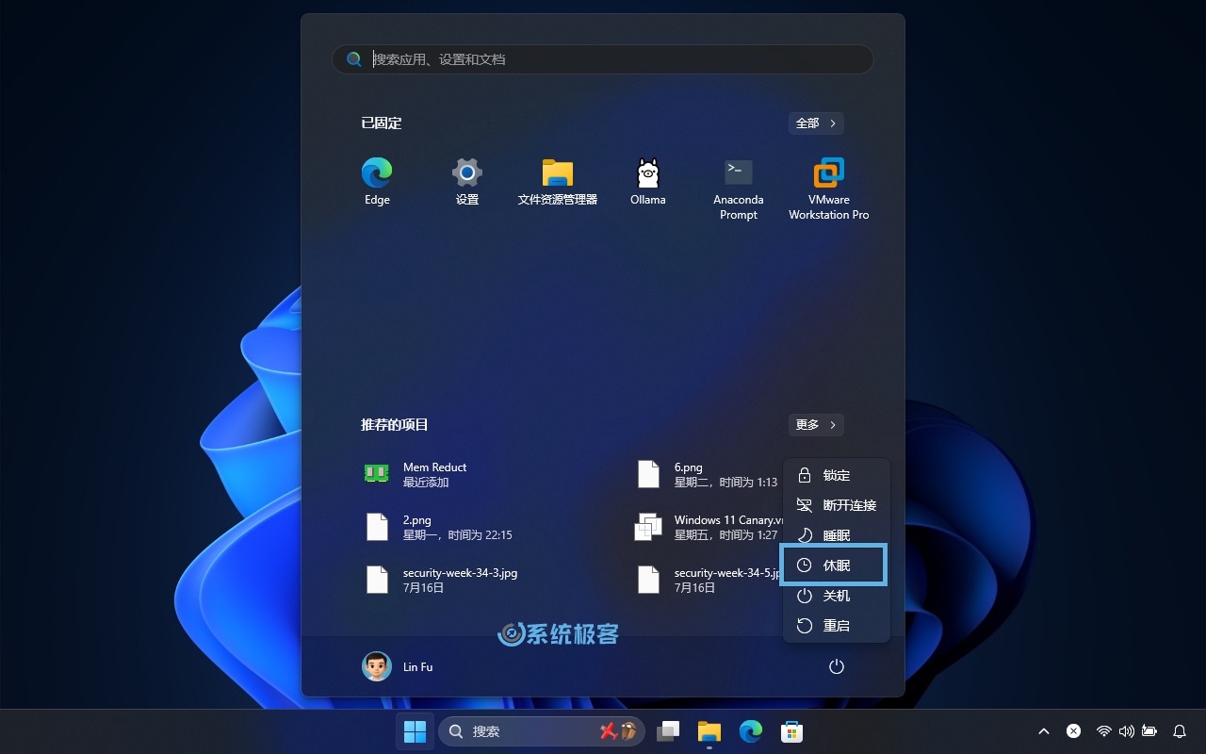Open the recommended file 6.png
This screenshot has height=754, width=1206.
click(x=707, y=474)
